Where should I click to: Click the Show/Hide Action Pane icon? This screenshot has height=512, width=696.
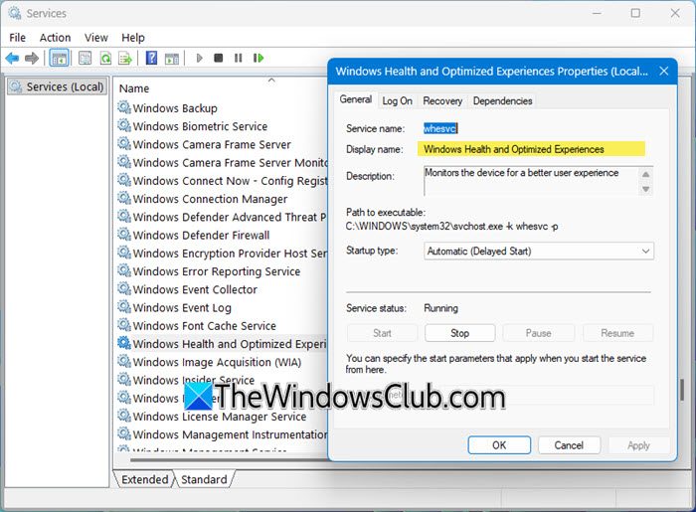[x=172, y=58]
